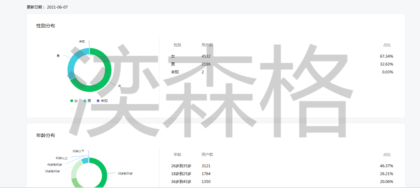Click the blue 未知 legend dot
Screen dimensions: 420x188
[98, 101]
